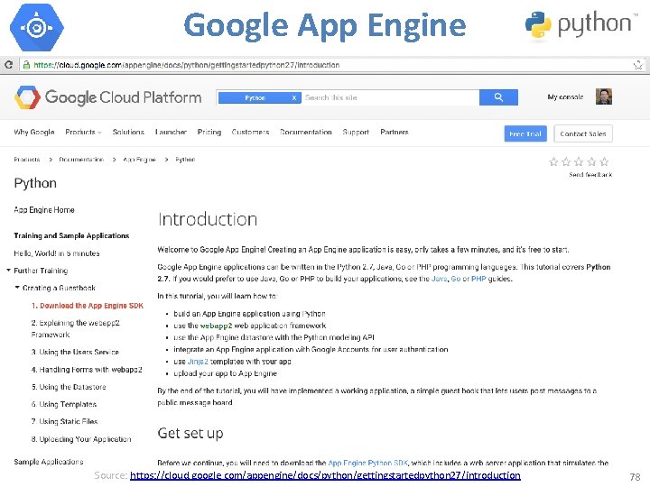Open the user profile avatar
The width and height of the screenshot is (650, 487).
click(x=604, y=96)
